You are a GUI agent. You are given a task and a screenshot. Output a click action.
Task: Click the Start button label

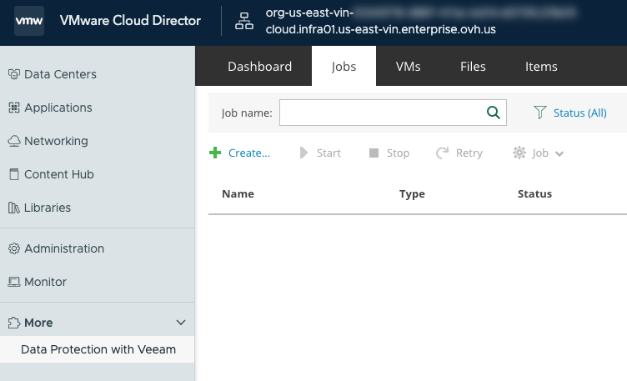coord(329,153)
